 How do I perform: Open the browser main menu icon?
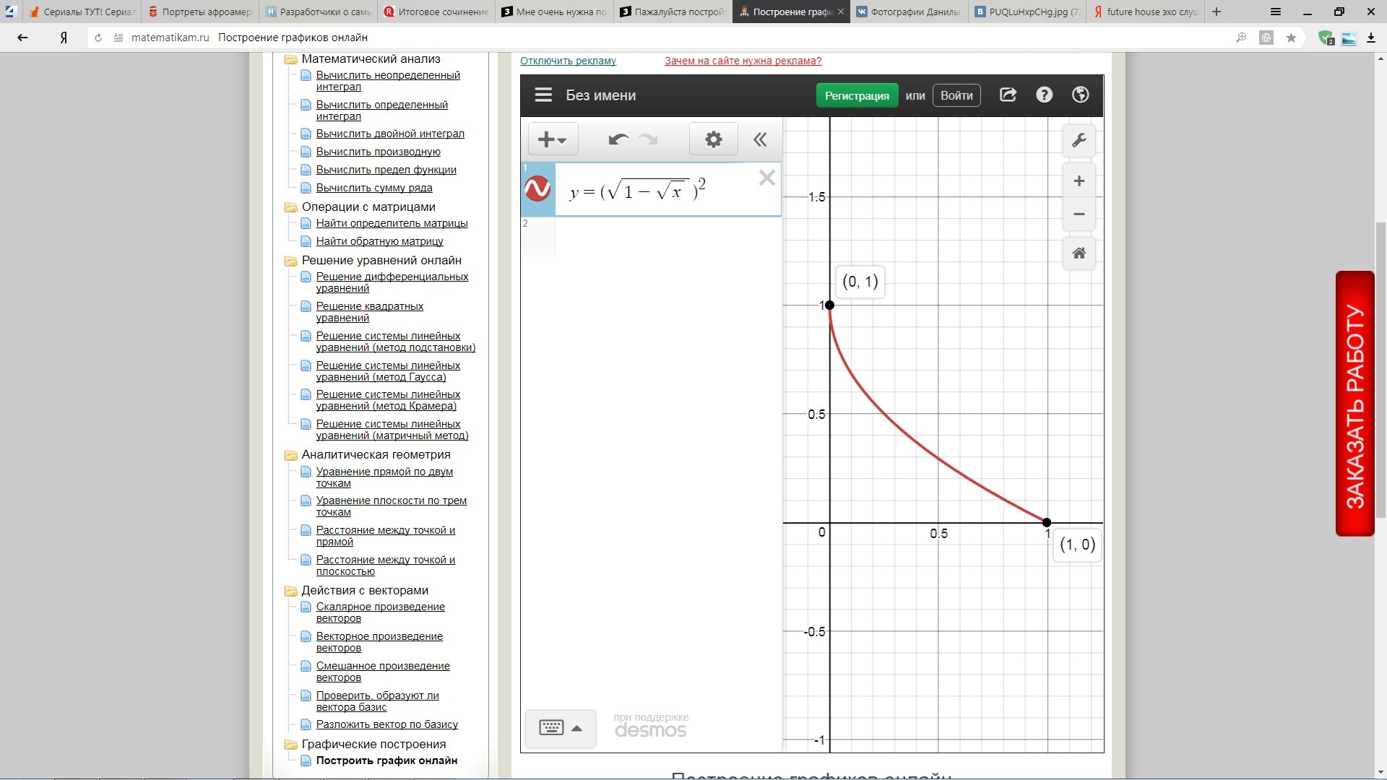click(1276, 12)
